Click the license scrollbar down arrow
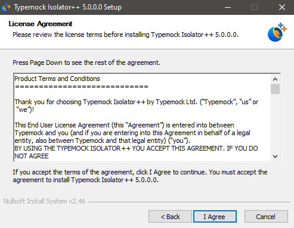 click(x=275, y=157)
